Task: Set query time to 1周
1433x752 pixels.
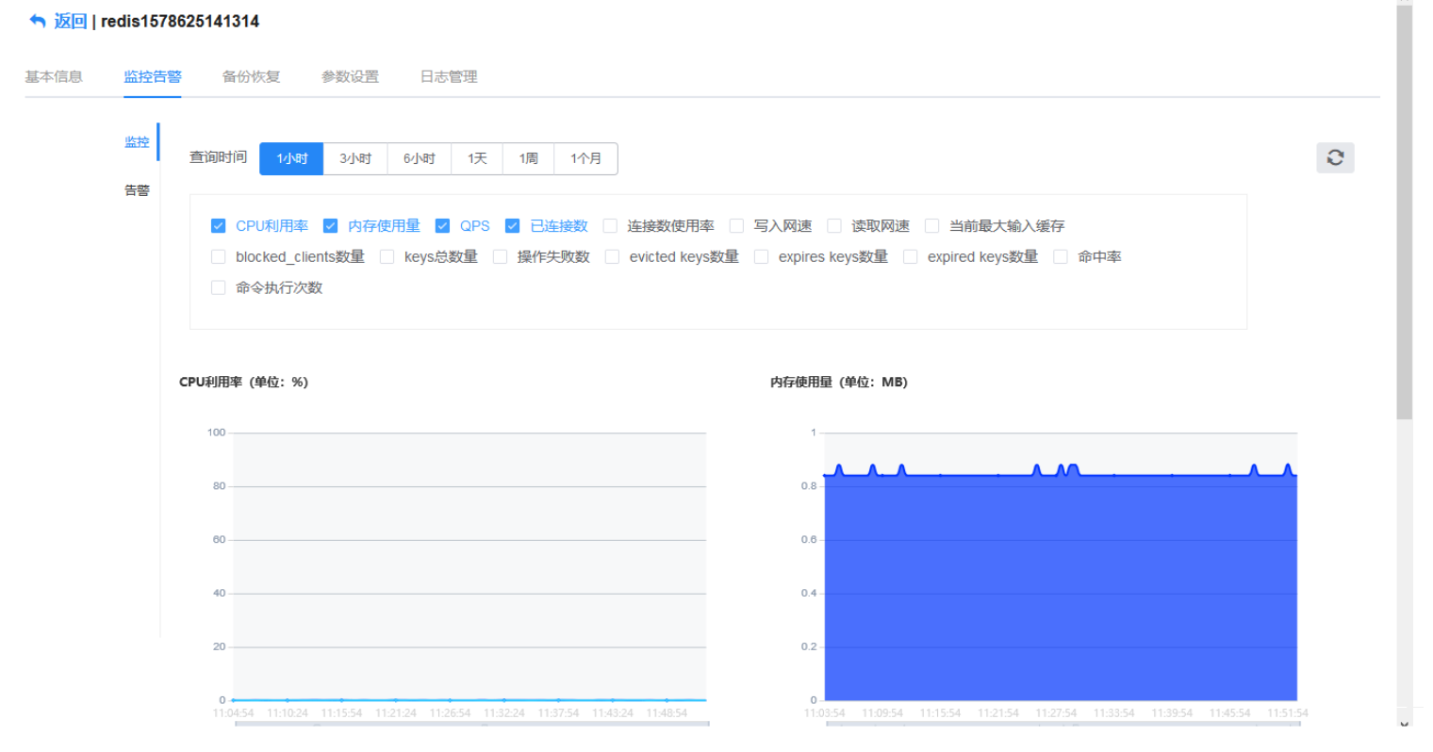Action: (529, 158)
